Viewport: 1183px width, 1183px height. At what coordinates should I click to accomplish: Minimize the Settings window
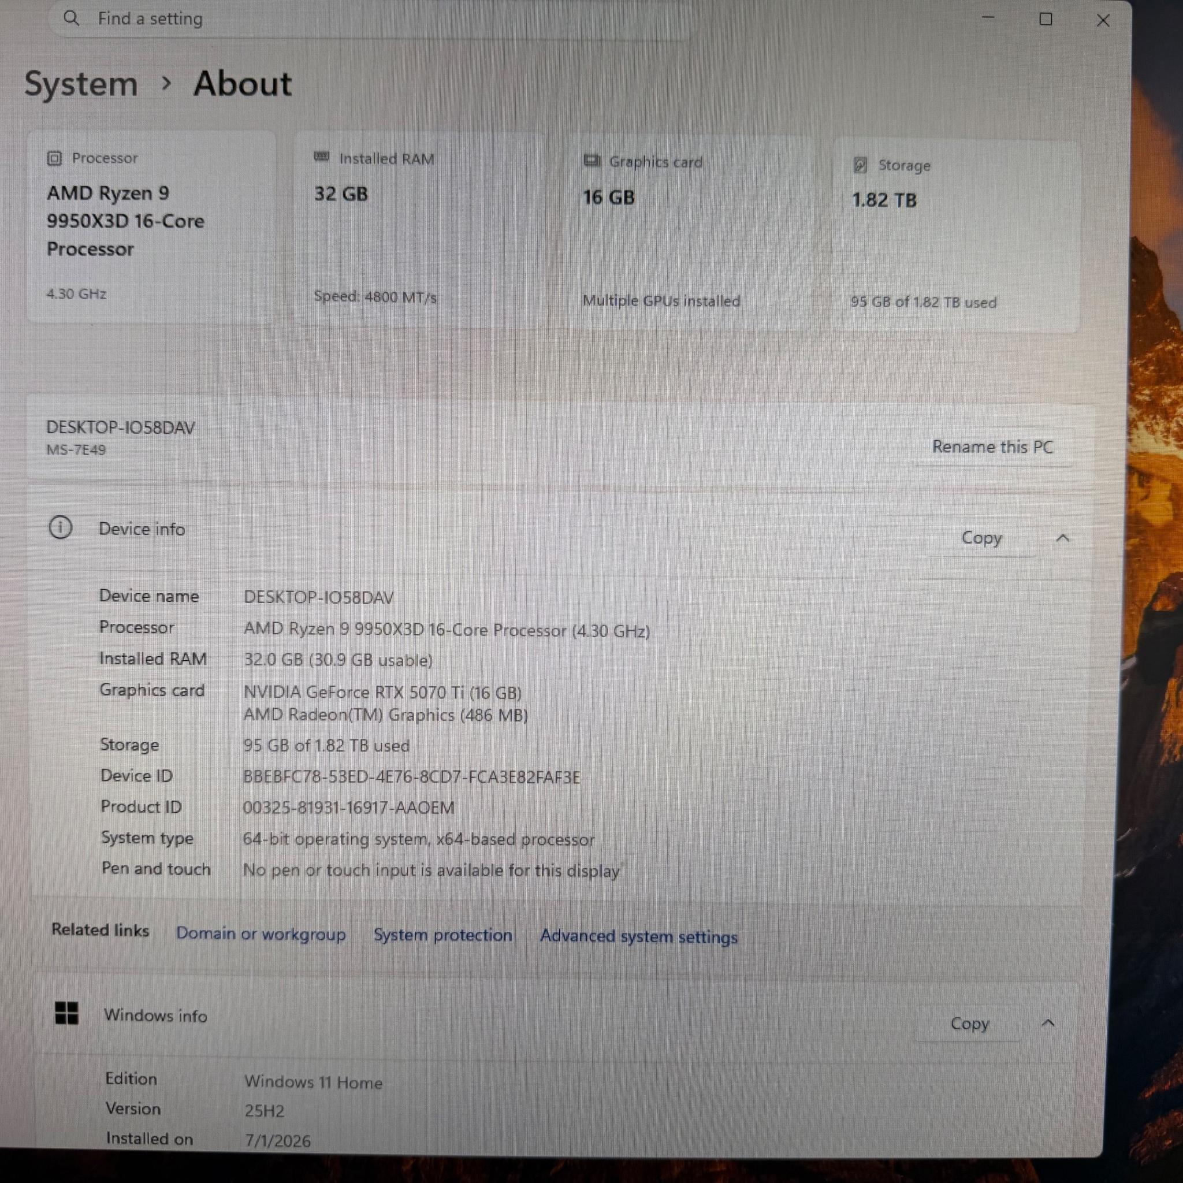988,18
